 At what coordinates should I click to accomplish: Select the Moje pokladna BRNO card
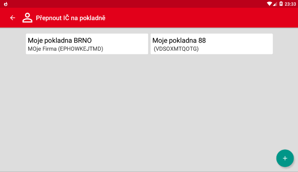click(x=87, y=44)
